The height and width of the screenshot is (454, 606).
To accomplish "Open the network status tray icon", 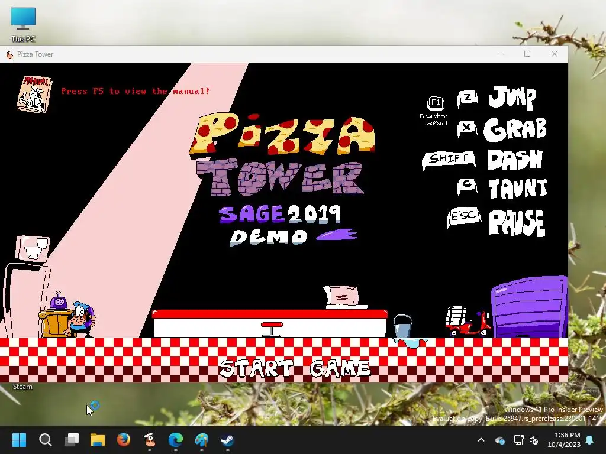I will click(518, 440).
